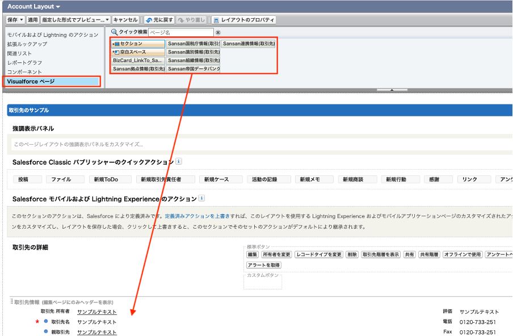
Task: Select 関連リスト category
Action: coord(19,53)
